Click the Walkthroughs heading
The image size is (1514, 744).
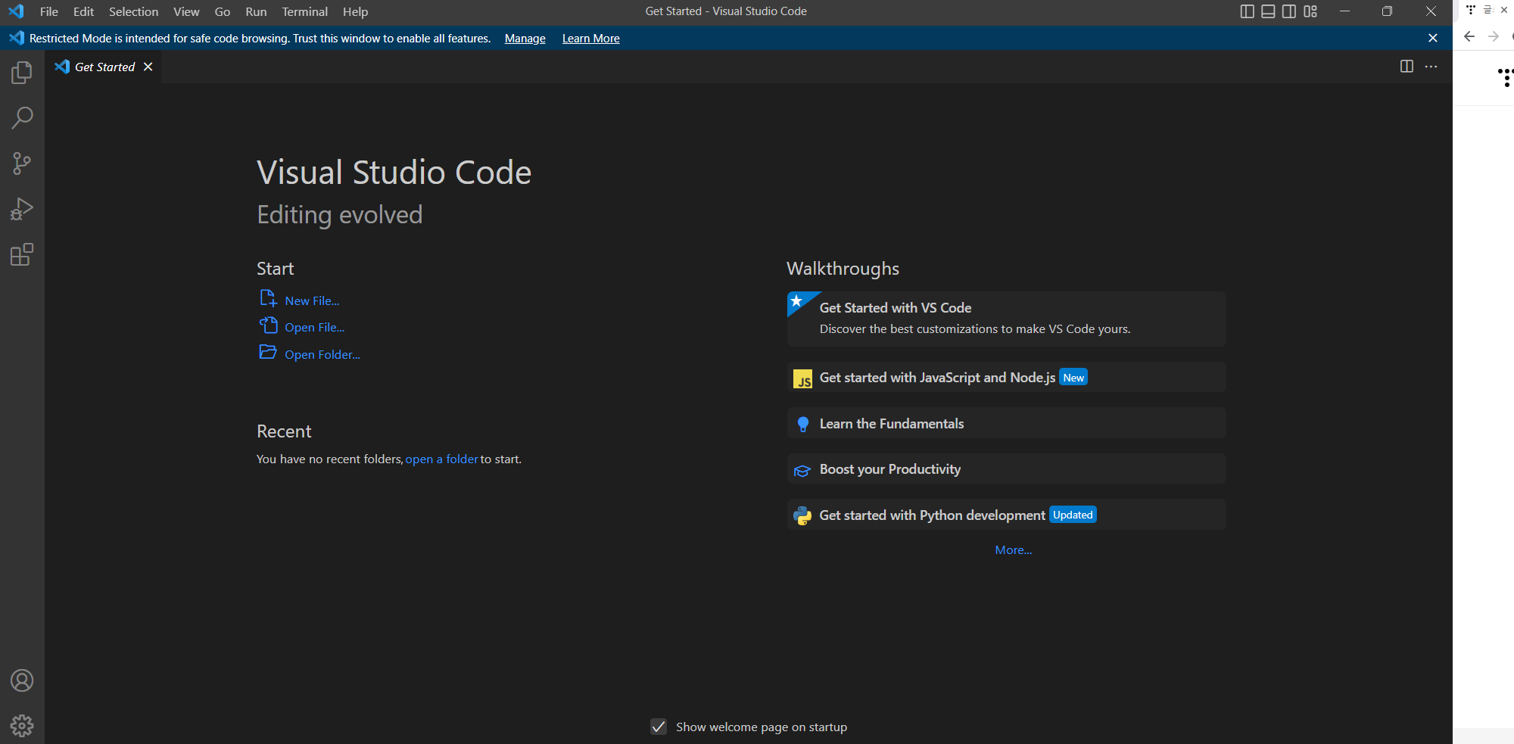pos(843,269)
